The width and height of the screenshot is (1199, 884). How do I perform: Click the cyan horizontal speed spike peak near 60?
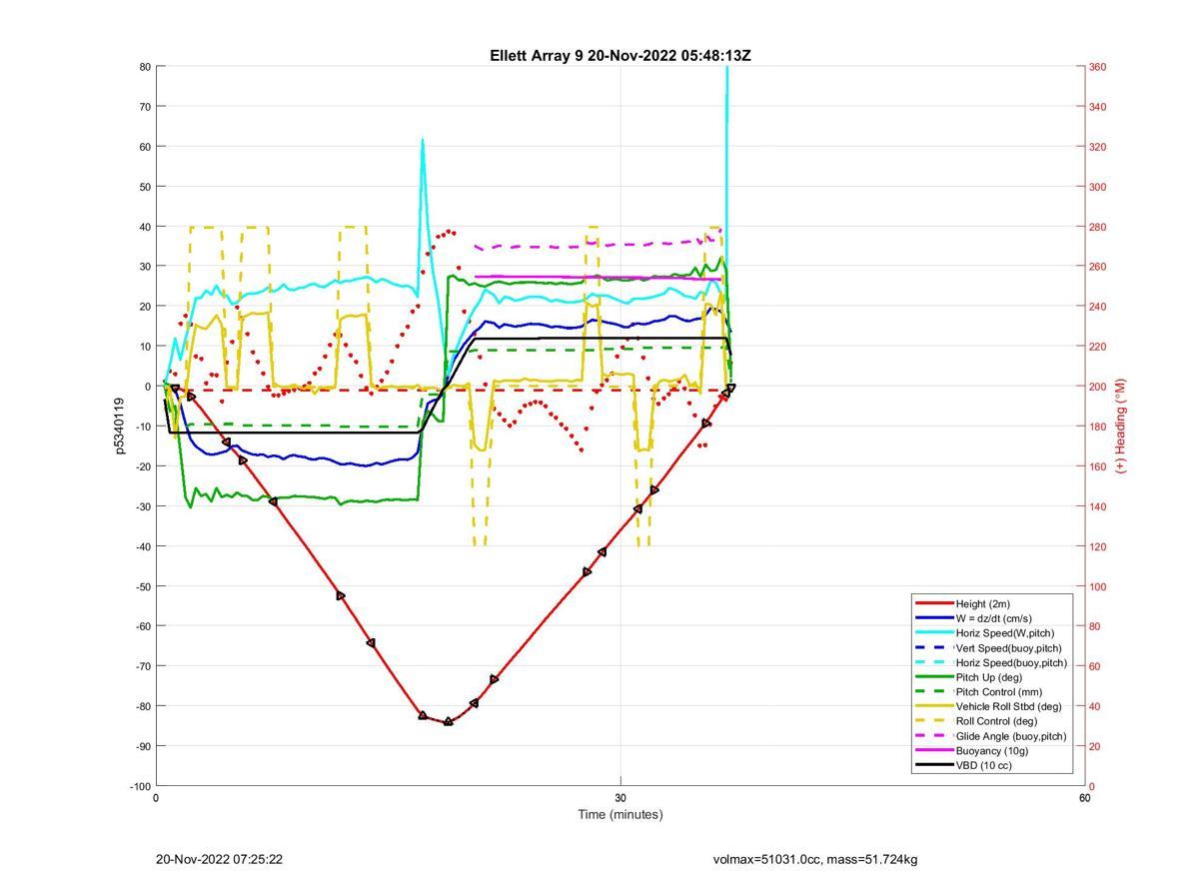(x=423, y=141)
